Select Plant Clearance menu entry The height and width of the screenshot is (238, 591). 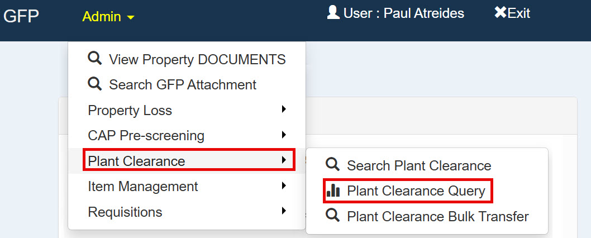coord(136,161)
